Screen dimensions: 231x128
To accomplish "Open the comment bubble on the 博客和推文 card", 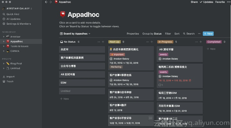I will 160,85.
